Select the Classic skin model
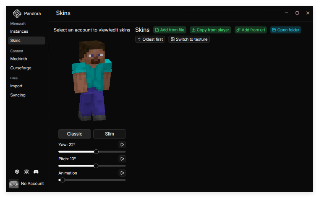Screen dimensions: 319x198 (75, 134)
